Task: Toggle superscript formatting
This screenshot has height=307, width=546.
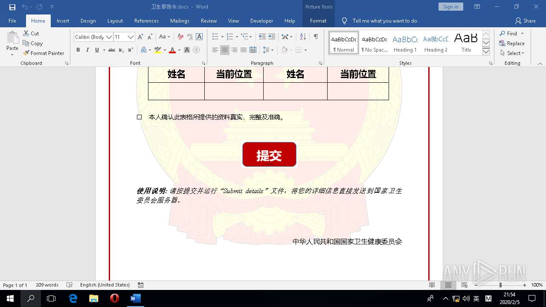Action: tap(131, 50)
